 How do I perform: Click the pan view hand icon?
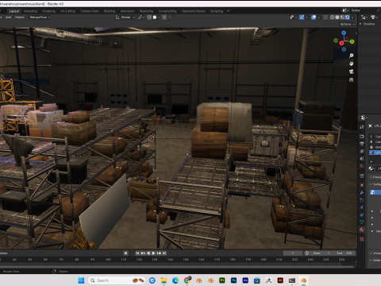(351, 64)
